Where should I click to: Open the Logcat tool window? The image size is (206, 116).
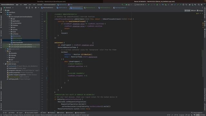20,113
